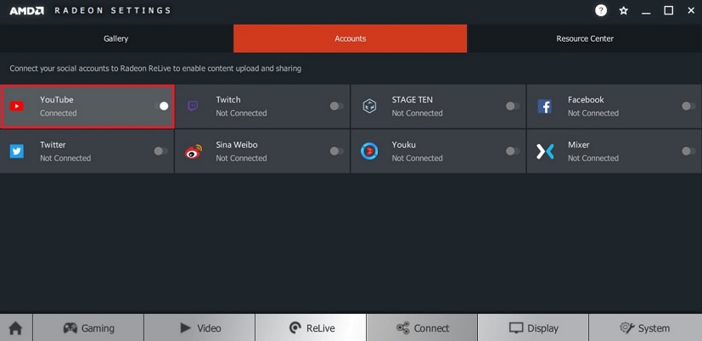Switch on the Facebook account toggle
The width and height of the screenshot is (702, 341).
coord(688,106)
